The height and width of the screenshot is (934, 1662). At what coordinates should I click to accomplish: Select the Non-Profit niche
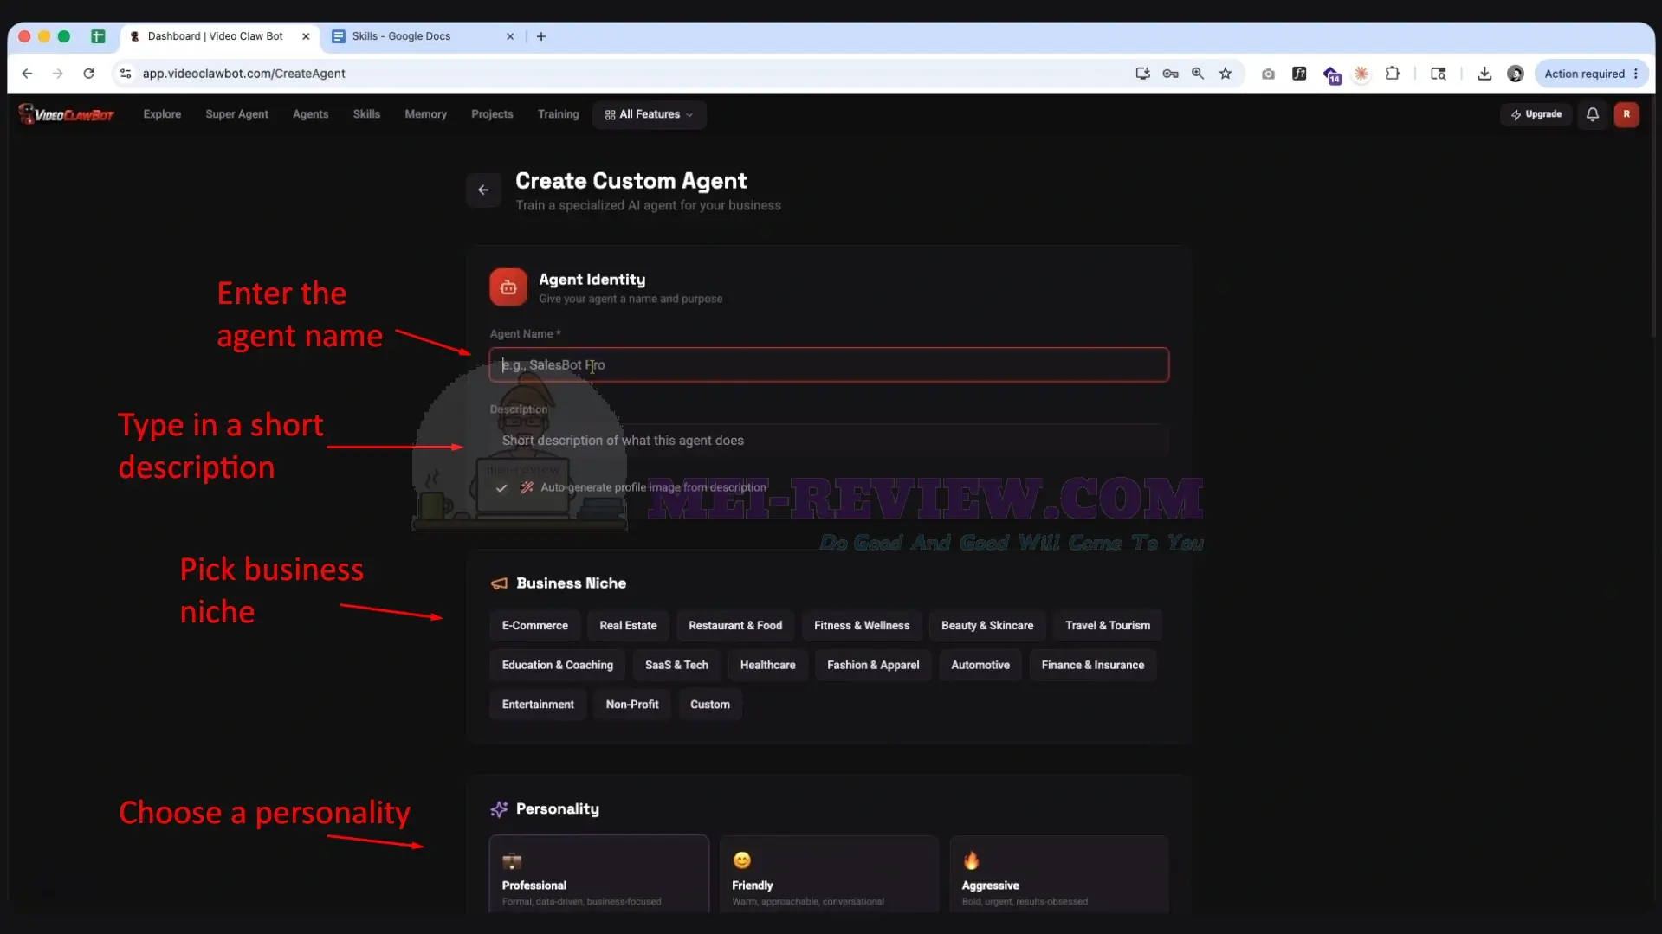[x=631, y=705]
